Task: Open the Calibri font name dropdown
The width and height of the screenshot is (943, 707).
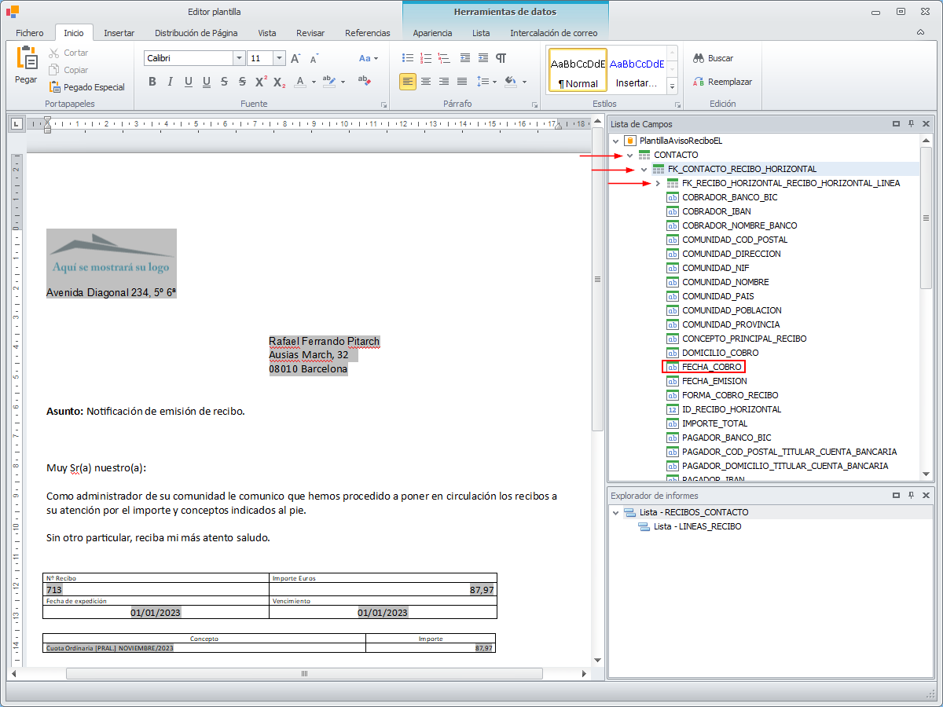Action: (x=239, y=58)
